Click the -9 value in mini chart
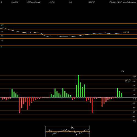Screen dimensions: 137x137 tap(88, 133)
